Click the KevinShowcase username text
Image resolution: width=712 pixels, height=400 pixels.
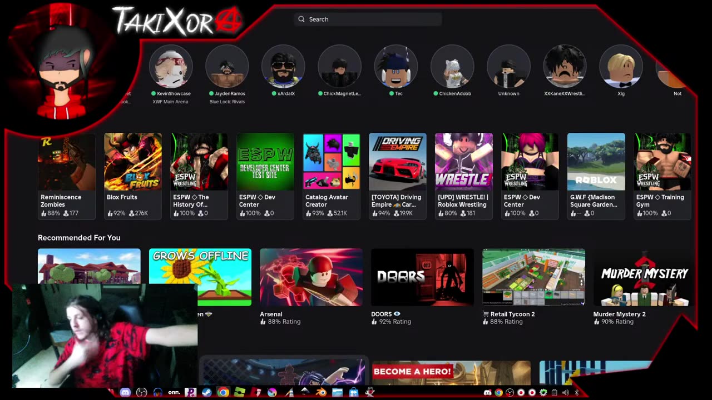click(x=174, y=93)
